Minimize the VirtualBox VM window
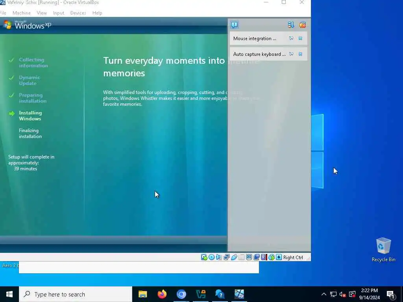Viewport: 403px width, 302px height. (266, 2)
